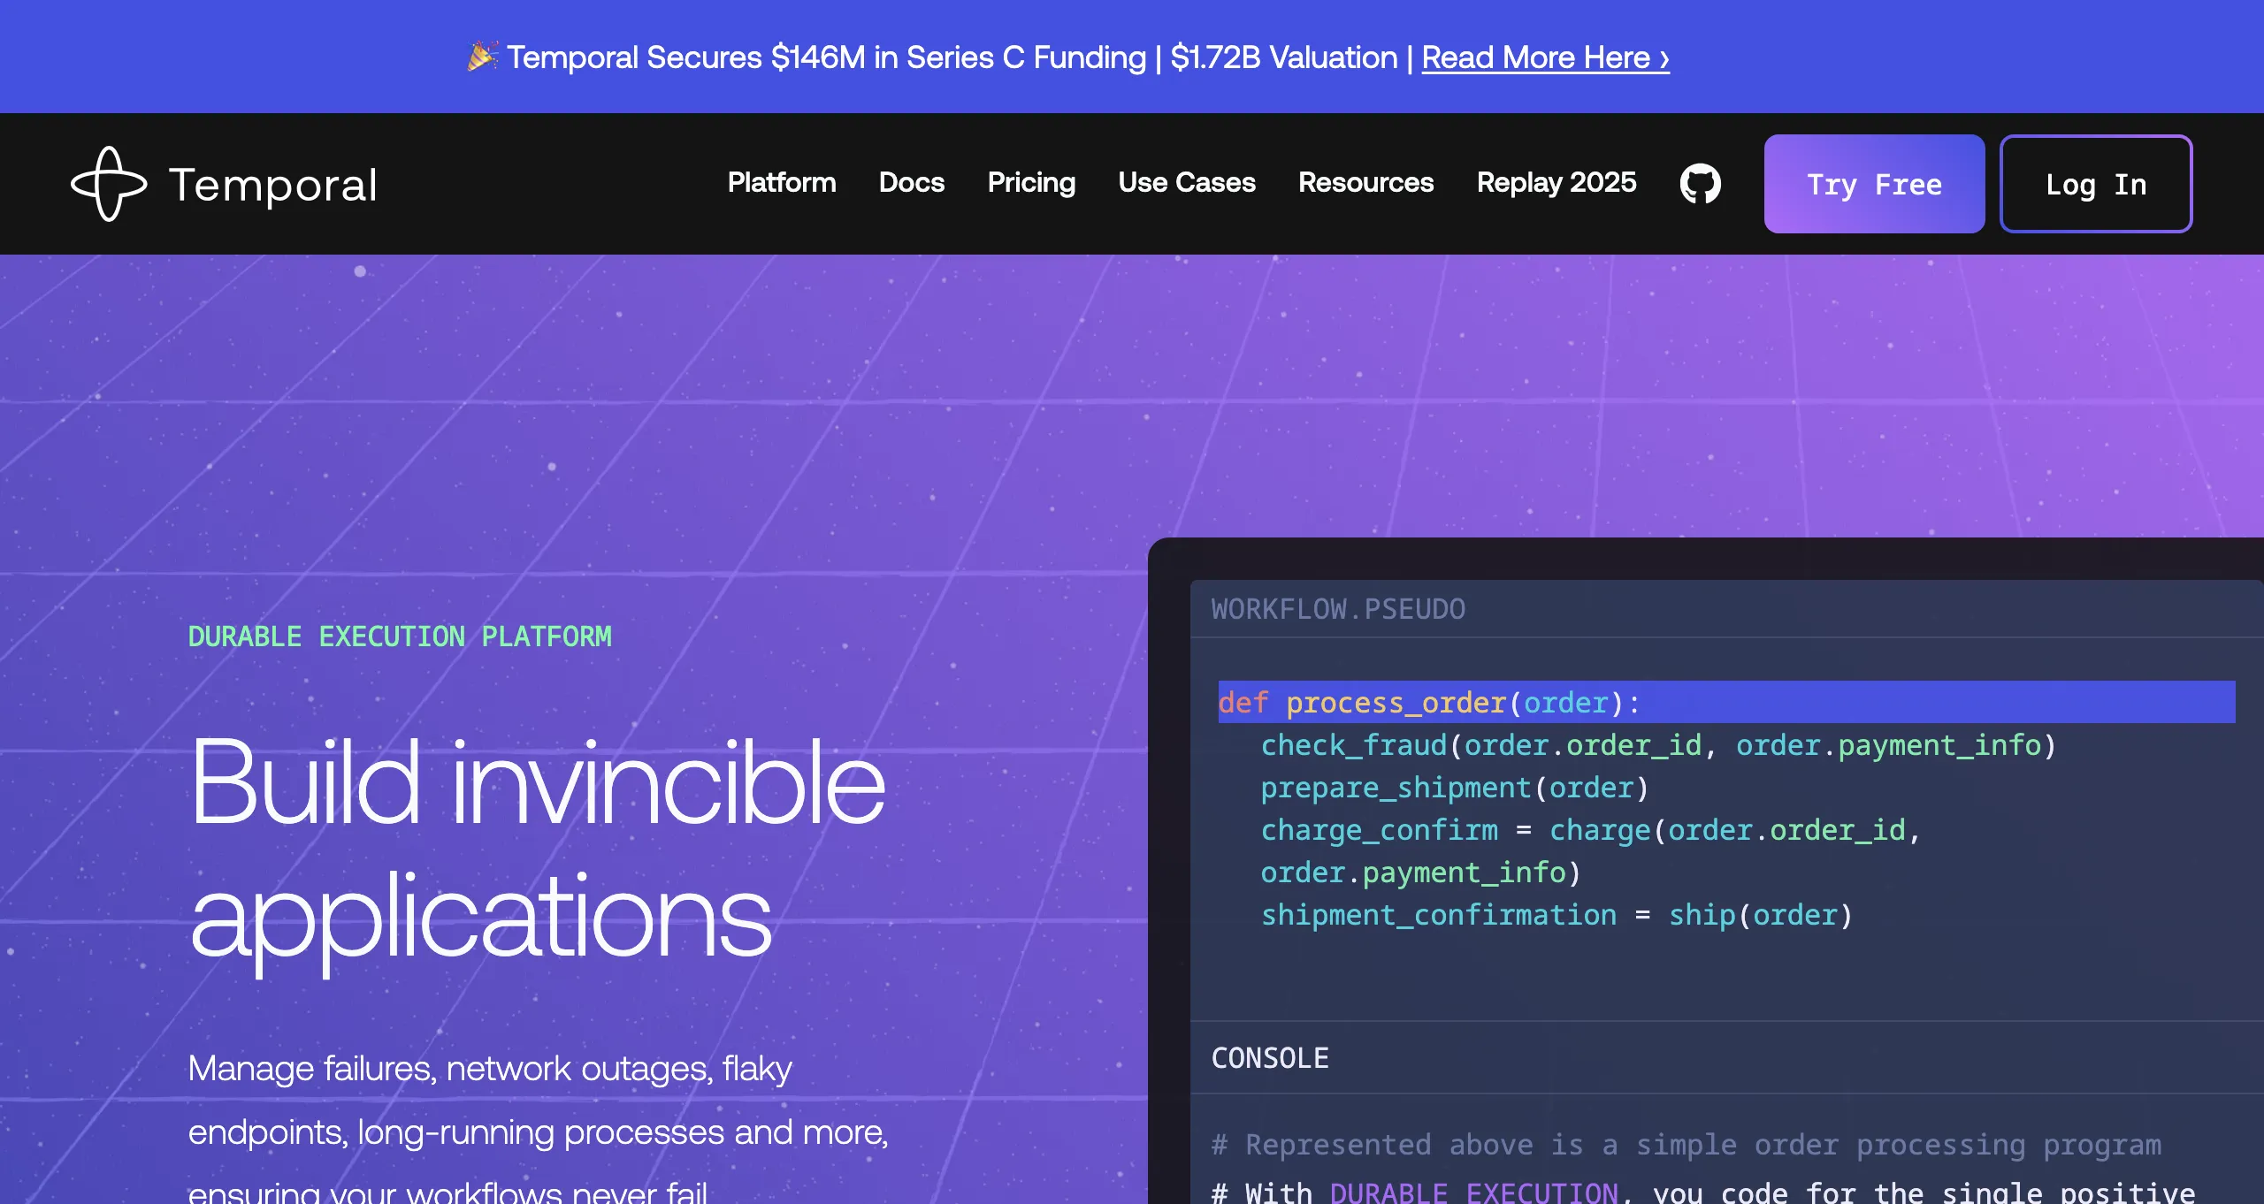
Task: Click the Temporal wordmark text
Action: 273,185
